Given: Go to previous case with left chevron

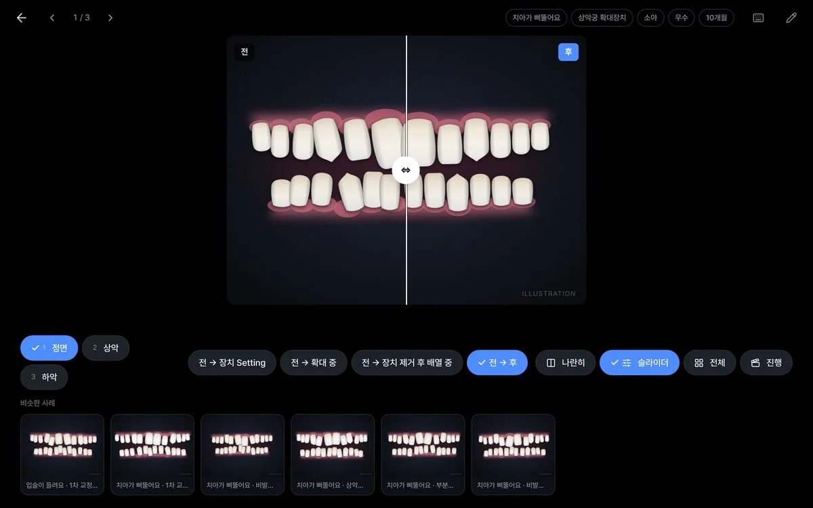Looking at the screenshot, I should coord(52,18).
